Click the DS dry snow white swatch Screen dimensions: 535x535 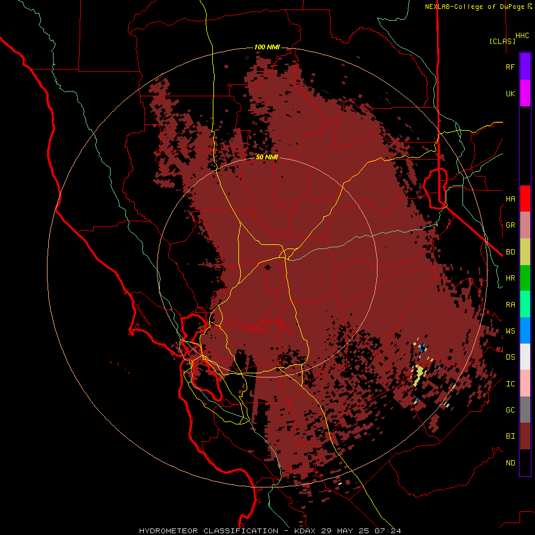click(x=525, y=357)
